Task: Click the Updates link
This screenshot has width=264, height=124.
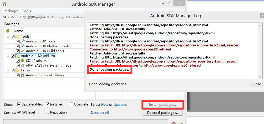Action: [x=120, y=105]
